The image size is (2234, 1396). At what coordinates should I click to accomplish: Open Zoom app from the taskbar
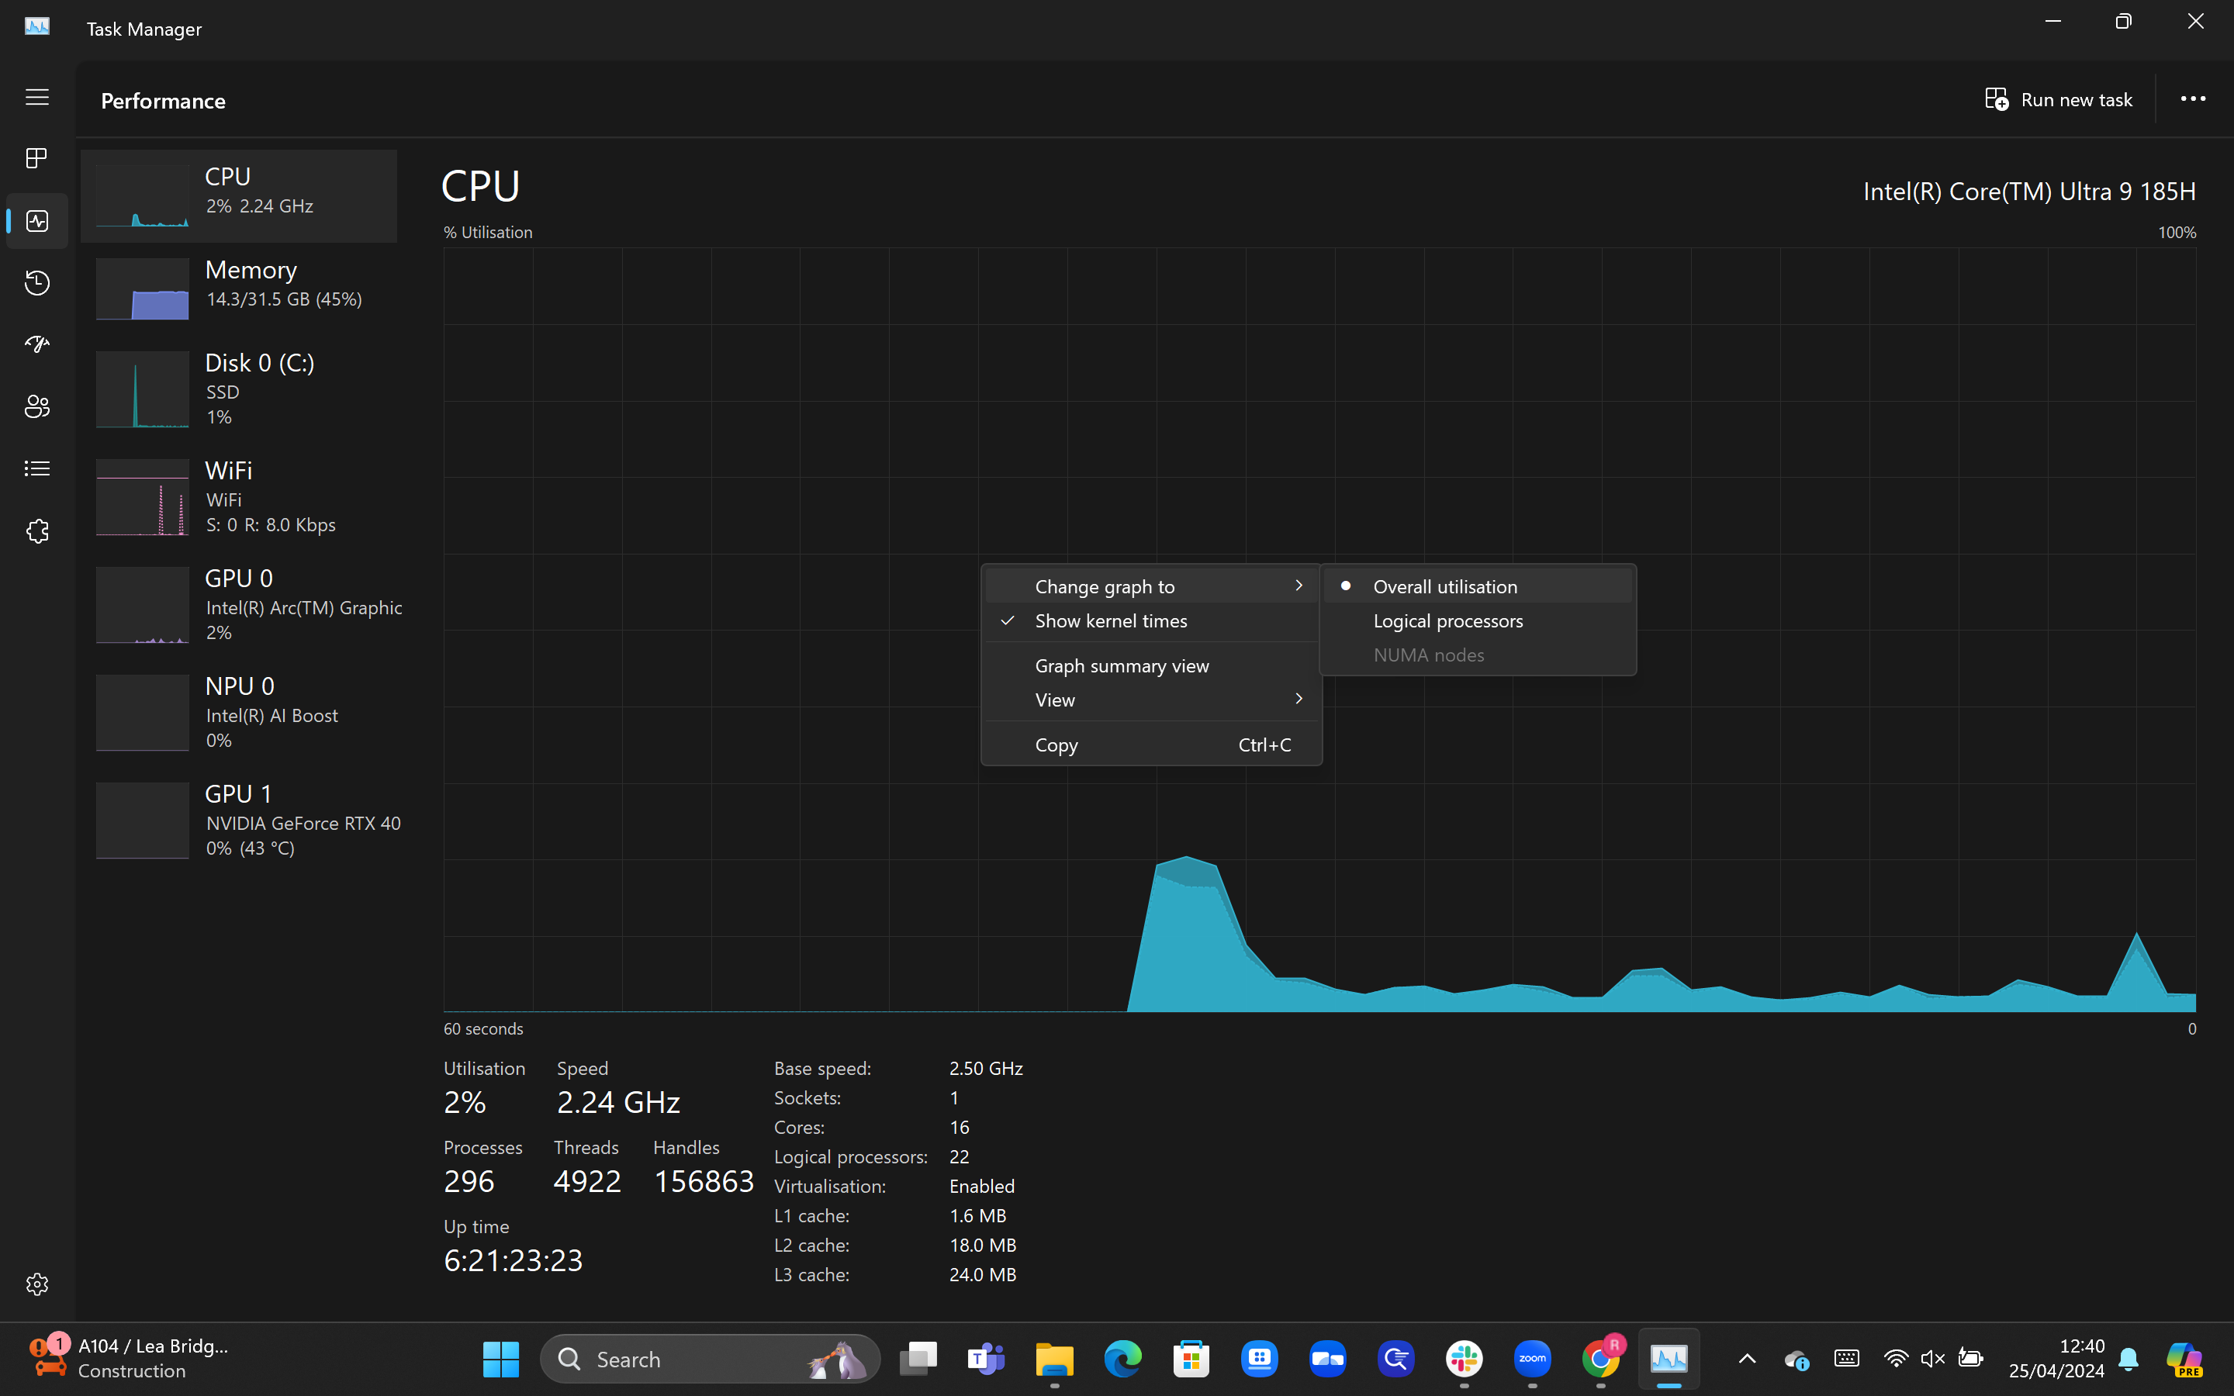click(x=1533, y=1359)
